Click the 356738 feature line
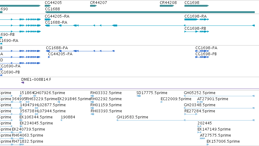 pyautogui.click(x=21, y=114)
